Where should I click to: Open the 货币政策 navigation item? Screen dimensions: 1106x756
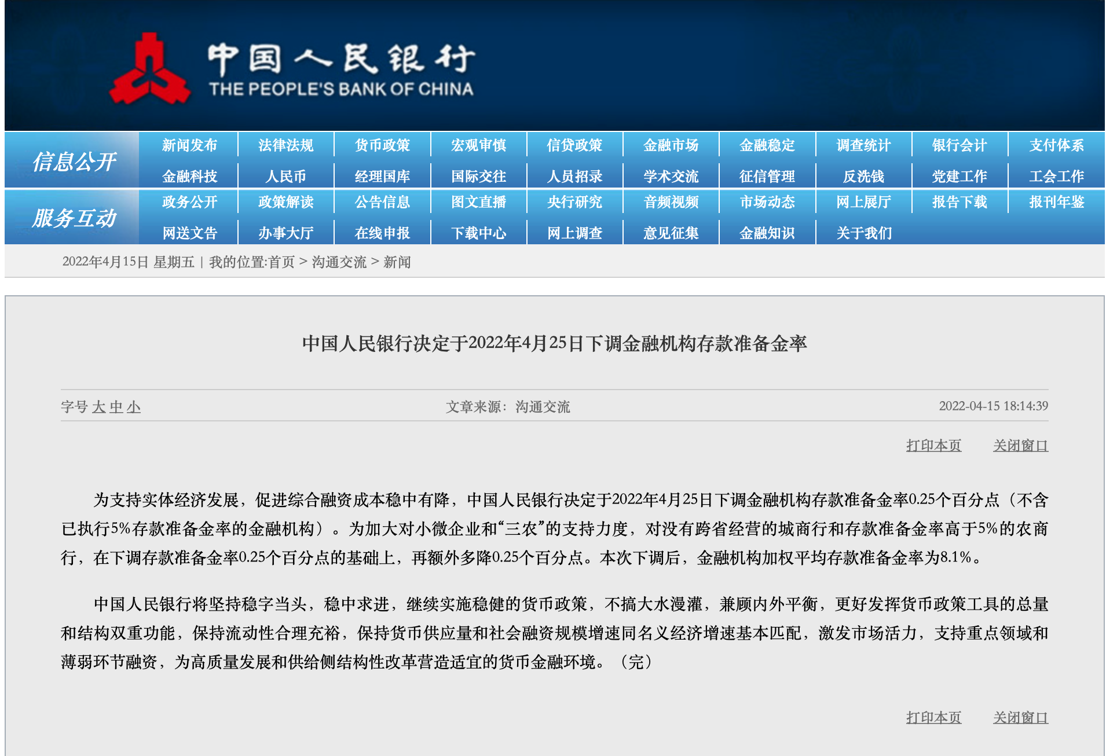(x=382, y=145)
